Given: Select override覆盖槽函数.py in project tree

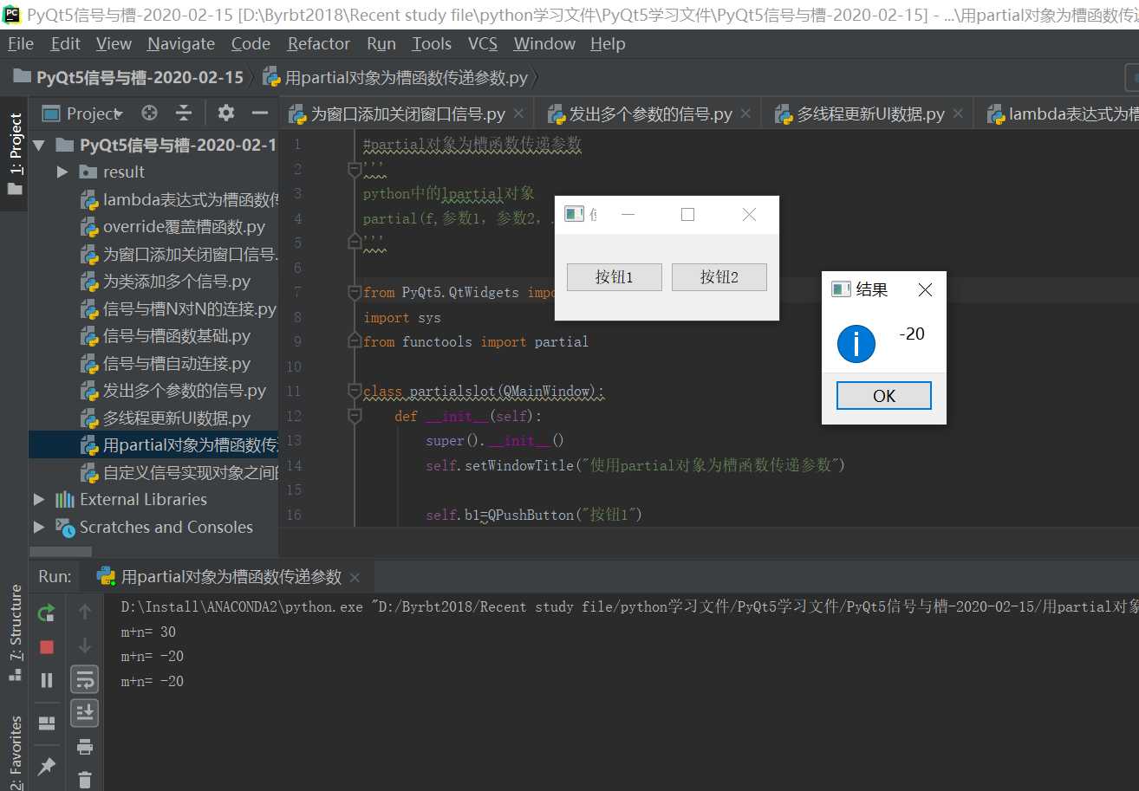Looking at the screenshot, I should point(174,227).
